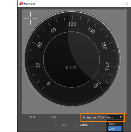Screen dimensions: 131x132
Task: Click the 240 mark on the speedometer
Action: click(97, 84)
